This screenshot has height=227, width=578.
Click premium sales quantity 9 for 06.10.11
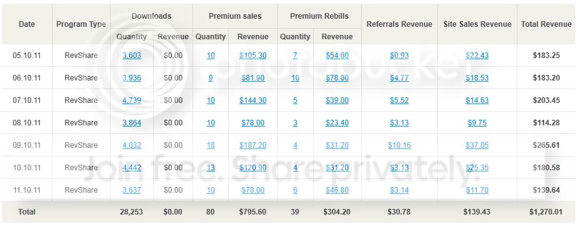coord(211,78)
